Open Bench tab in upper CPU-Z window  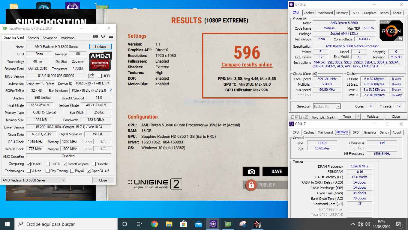point(384,13)
